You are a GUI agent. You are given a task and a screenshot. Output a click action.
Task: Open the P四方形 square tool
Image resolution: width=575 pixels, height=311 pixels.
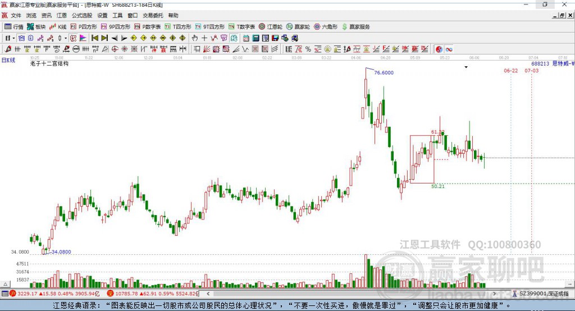click(x=84, y=27)
